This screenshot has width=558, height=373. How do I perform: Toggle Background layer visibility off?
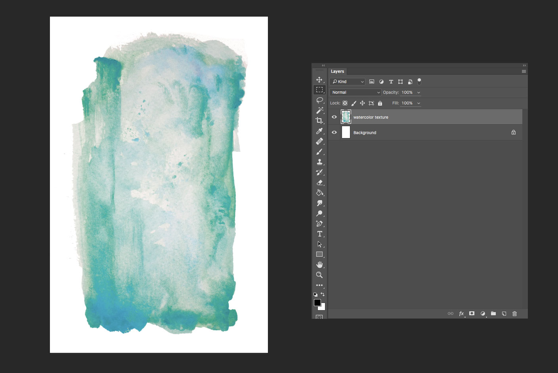coord(334,132)
